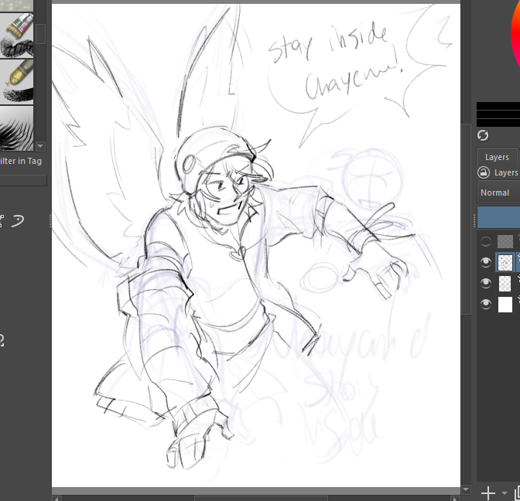Focus the brush preset search field
Screen dimensions: 520x501
pyautogui.click(x=23, y=181)
